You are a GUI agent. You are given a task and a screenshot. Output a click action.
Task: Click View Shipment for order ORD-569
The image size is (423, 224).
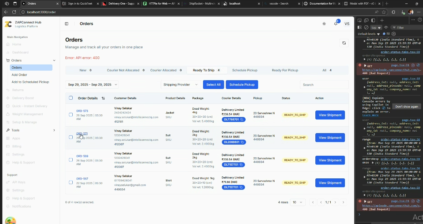[x=330, y=160]
